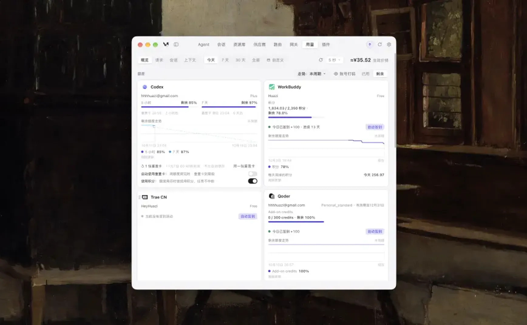Image resolution: width=527 pixels, height=325 pixels.
Task: Click the 用一张重置卡 button
Action: [x=244, y=166]
